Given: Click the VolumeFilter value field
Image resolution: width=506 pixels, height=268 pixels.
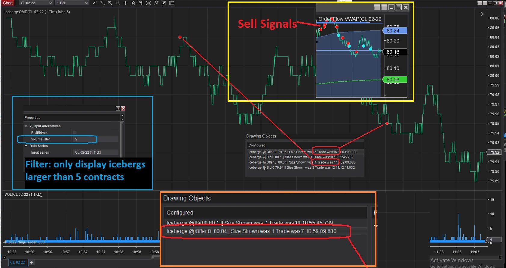Looking at the screenshot, I should point(96,139).
